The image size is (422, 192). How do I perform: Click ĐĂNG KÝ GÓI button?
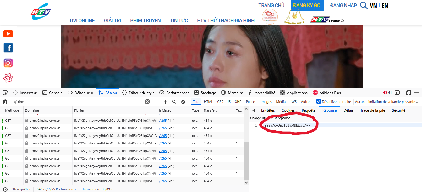point(307,5)
